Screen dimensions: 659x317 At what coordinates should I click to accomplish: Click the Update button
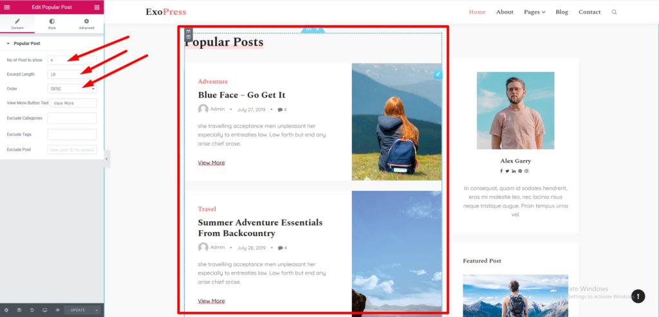[78, 311]
